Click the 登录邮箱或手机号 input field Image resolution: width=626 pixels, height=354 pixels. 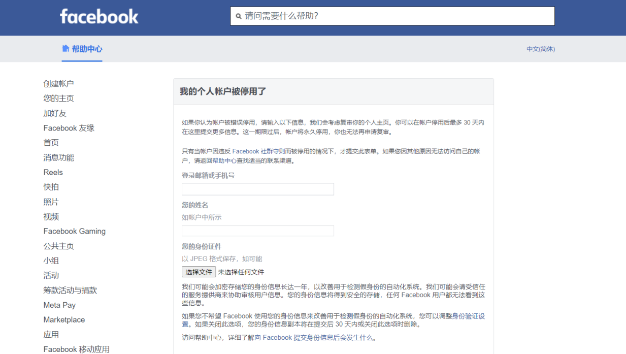(257, 189)
